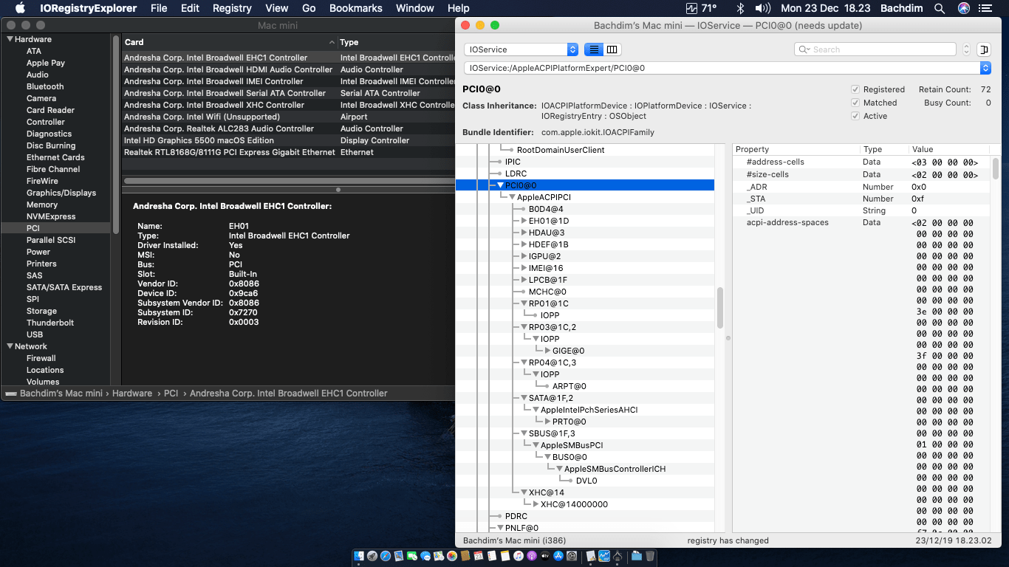Image resolution: width=1009 pixels, height=567 pixels.
Task: Toggle the Active checkbox
Action: pos(855,116)
